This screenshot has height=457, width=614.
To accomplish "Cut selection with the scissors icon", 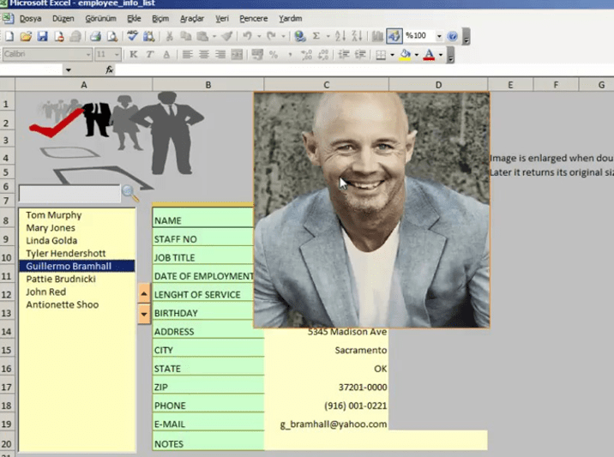I will [169, 36].
